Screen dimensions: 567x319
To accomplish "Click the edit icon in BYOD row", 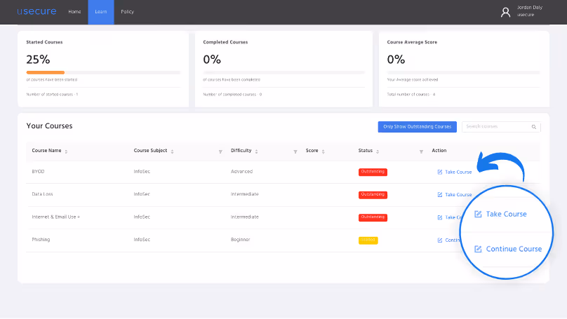I will click(440, 172).
